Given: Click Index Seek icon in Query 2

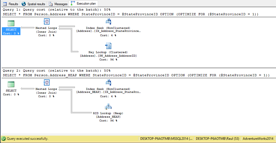Looking at the screenshot, I should point(108,83).
